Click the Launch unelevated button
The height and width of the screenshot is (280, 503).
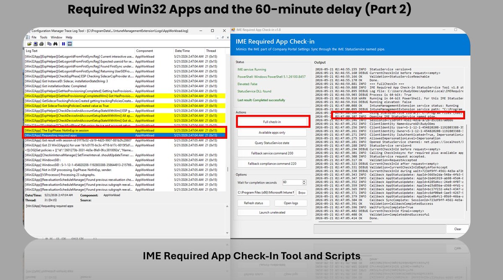272,213
